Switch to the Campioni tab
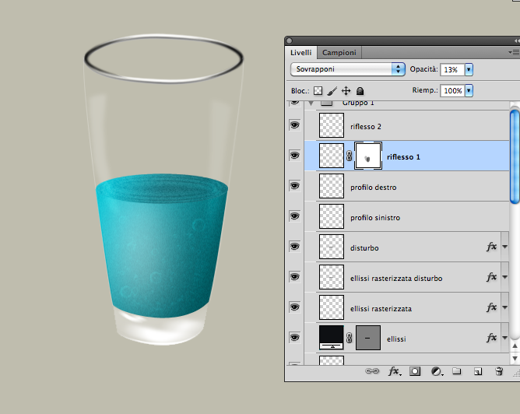 (x=339, y=53)
